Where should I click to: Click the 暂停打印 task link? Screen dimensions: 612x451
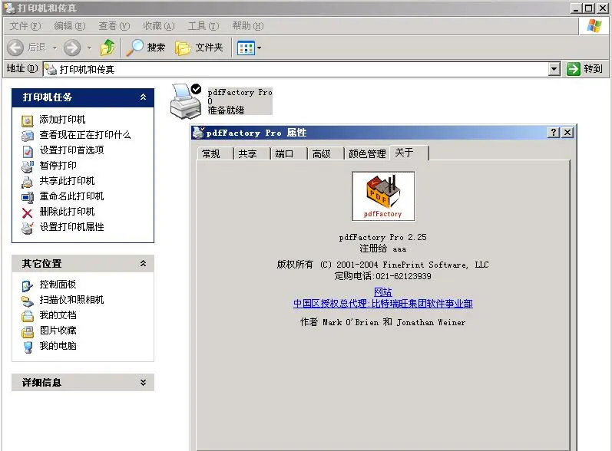click(x=58, y=166)
